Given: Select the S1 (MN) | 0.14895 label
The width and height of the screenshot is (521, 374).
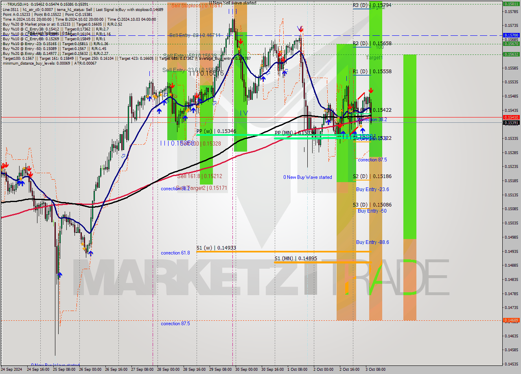Looking at the screenshot, I should tap(296, 258).
